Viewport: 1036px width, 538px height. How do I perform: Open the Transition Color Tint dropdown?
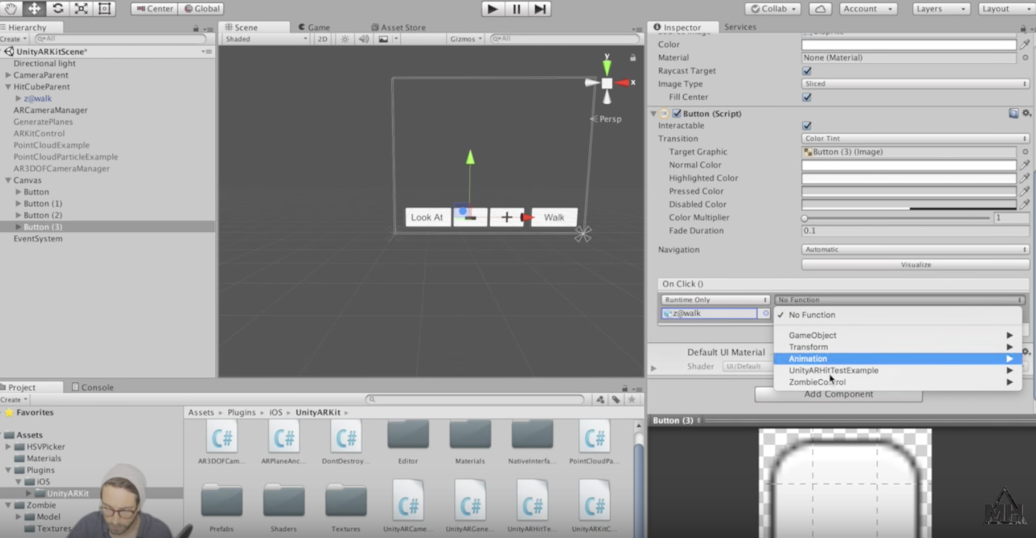point(915,138)
